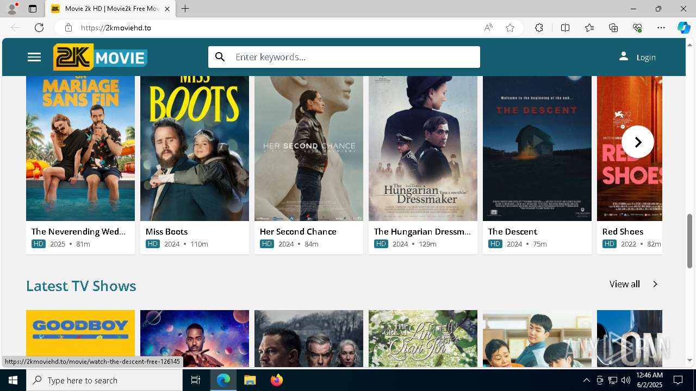Click the user profile icon beside Login
The width and height of the screenshot is (696, 391).
click(623, 56)
